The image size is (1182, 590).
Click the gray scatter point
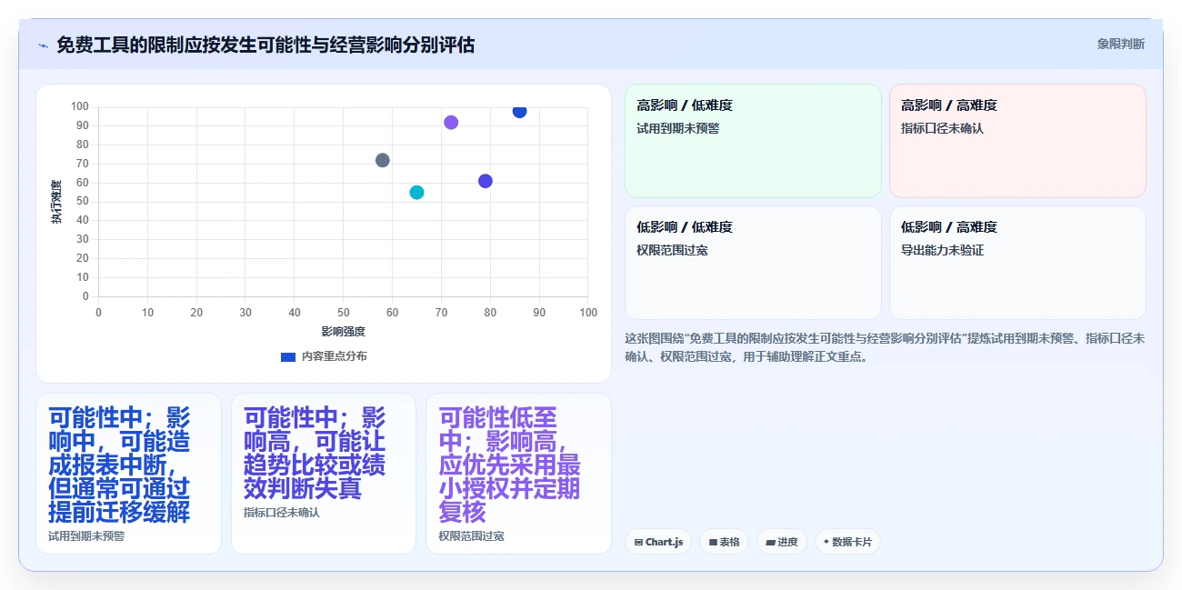382,160
